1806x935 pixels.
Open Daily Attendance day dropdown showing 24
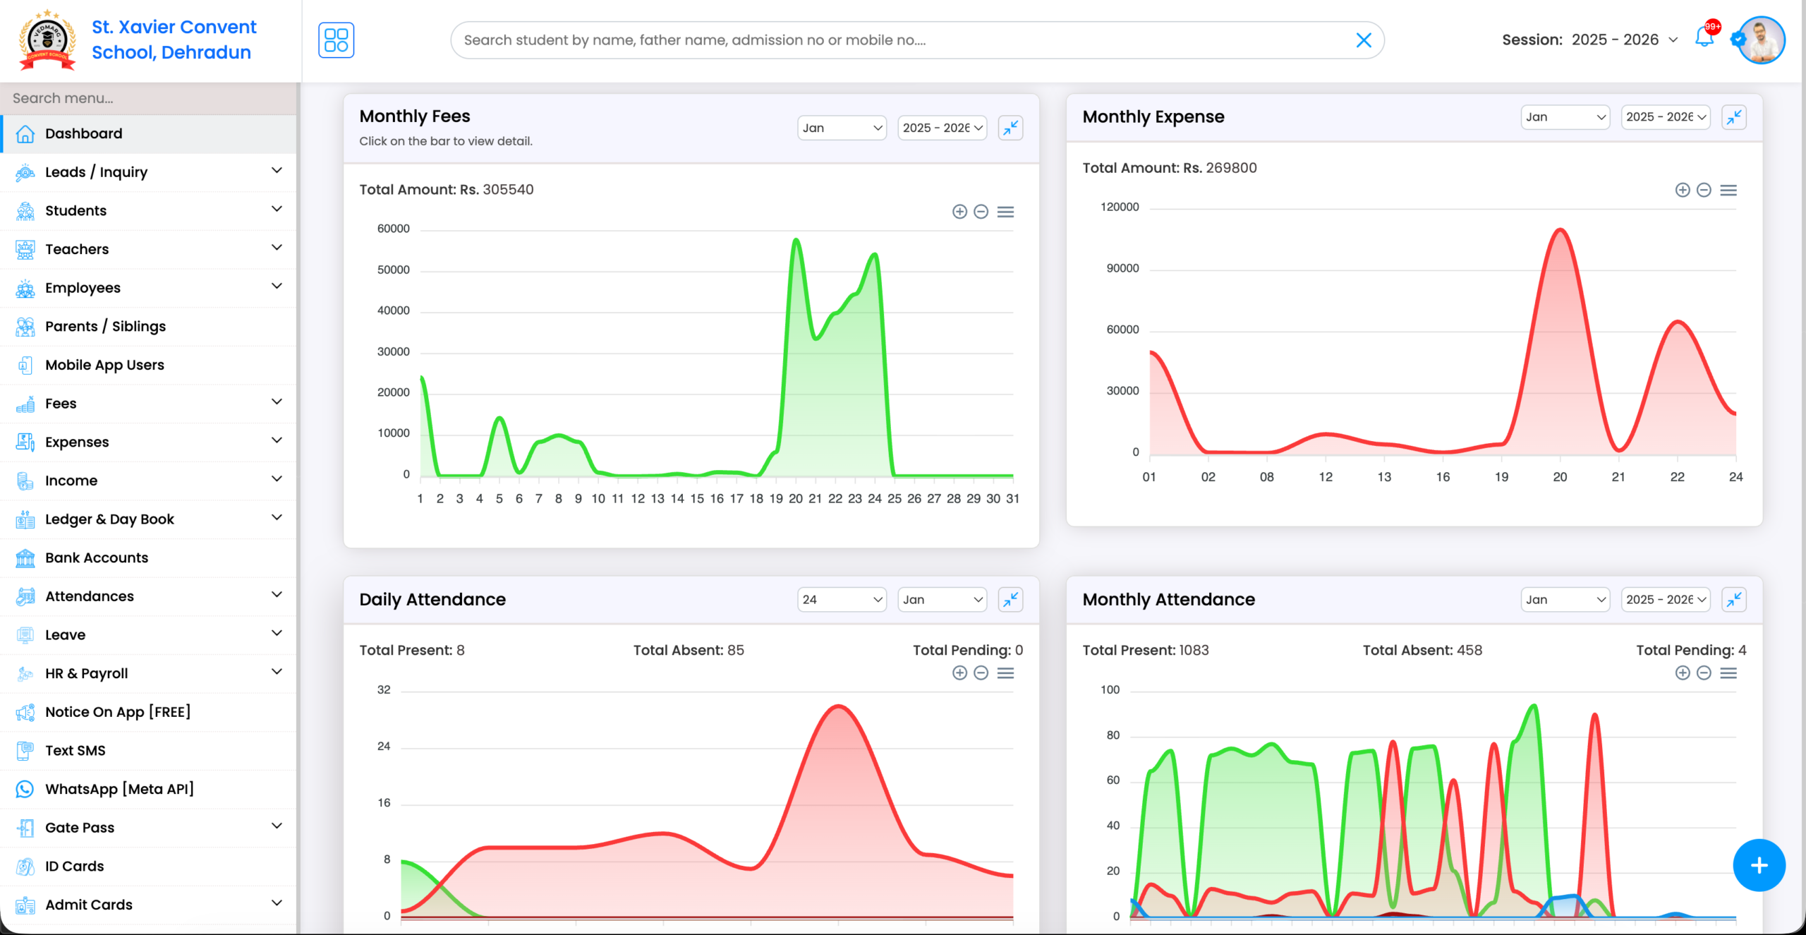click(x=842, y=600)
